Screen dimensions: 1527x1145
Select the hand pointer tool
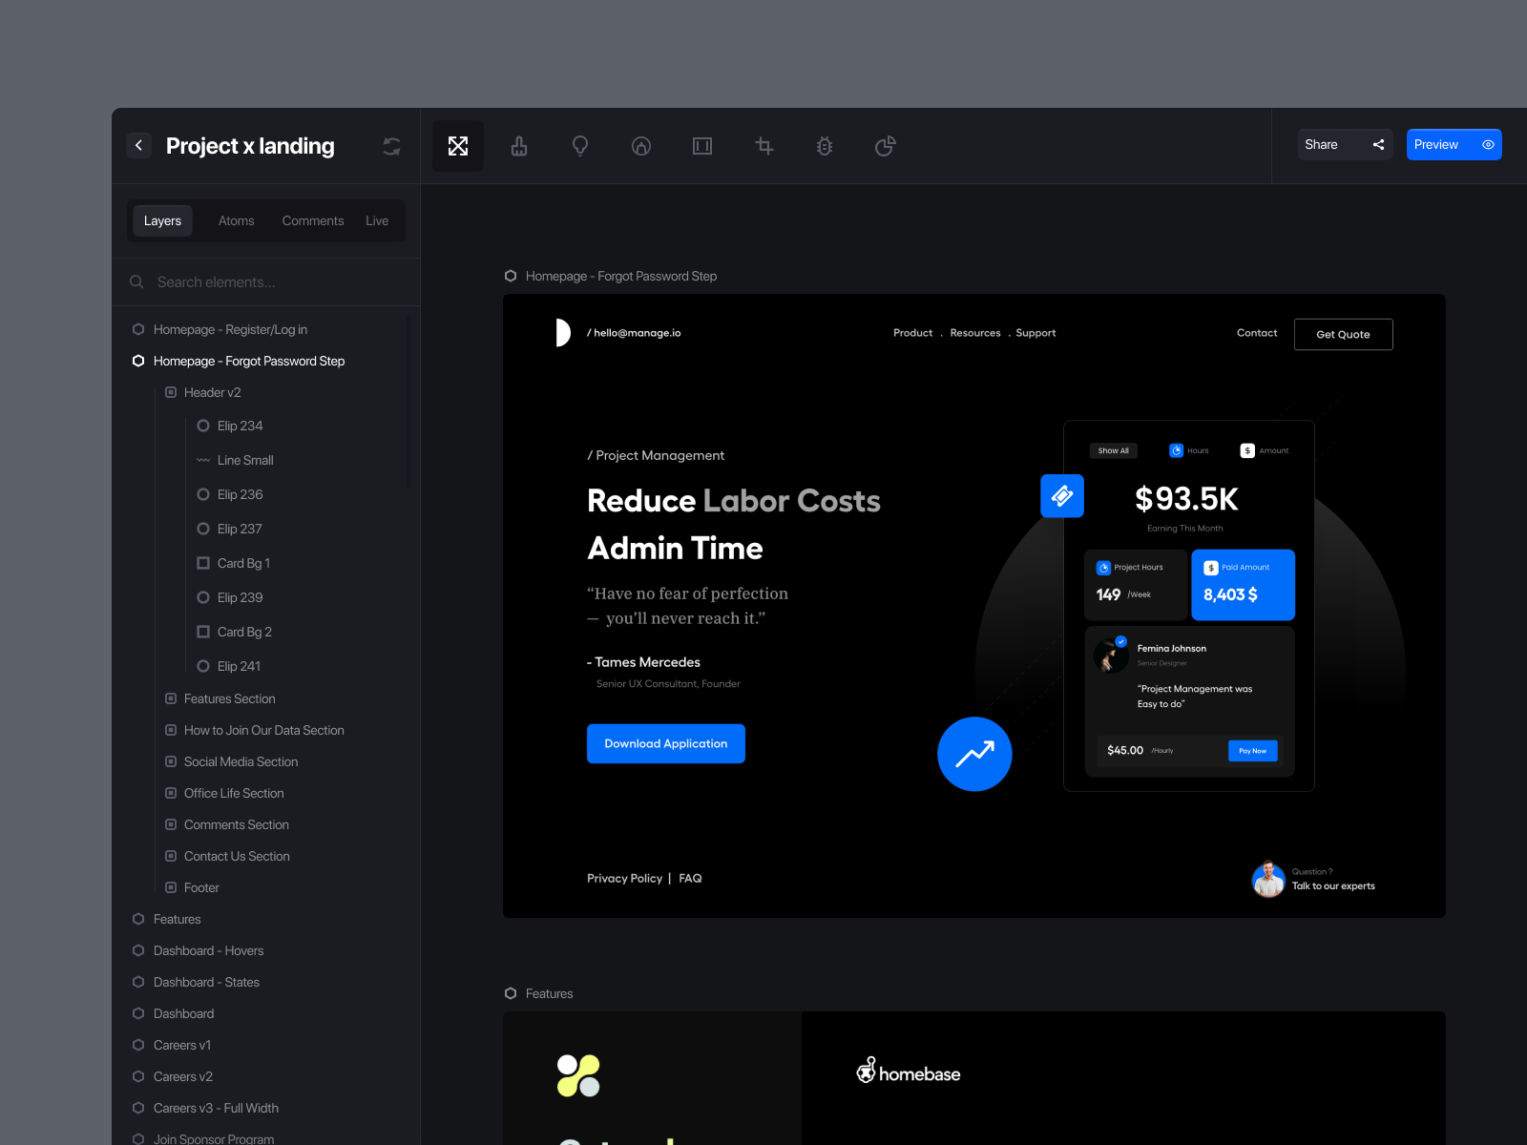coord(519,146)
